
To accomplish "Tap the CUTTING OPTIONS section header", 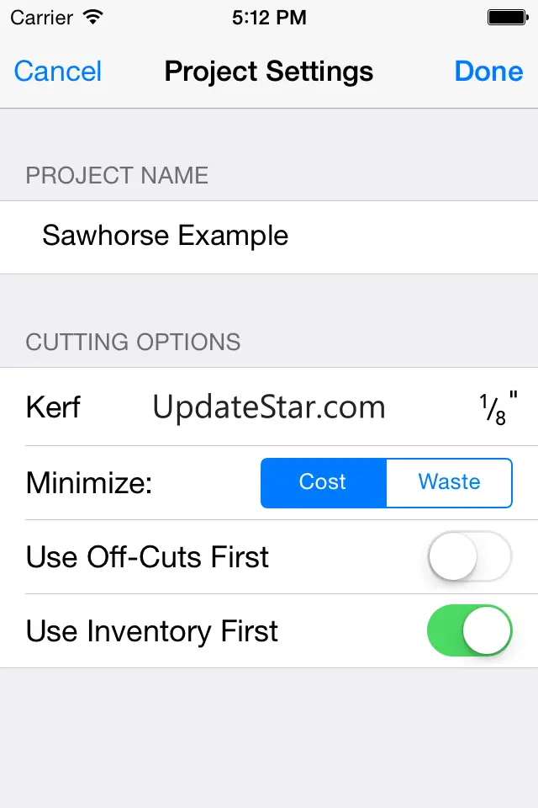I will point(133,342).
